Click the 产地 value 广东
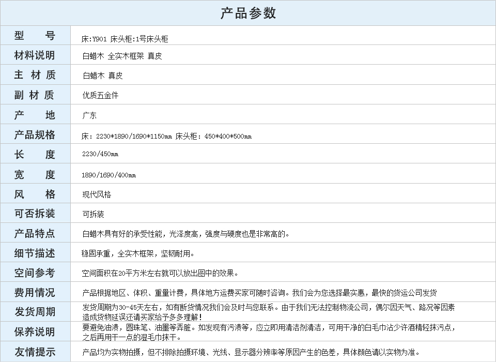The height and width of the screenshot is (362, 496). point(89,115)
